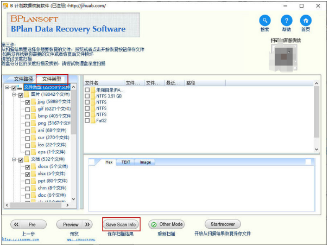Viewport: 329px width, 246px height.
Task: Click the search (搜索) magnifier icon
Action: [264, 21]
